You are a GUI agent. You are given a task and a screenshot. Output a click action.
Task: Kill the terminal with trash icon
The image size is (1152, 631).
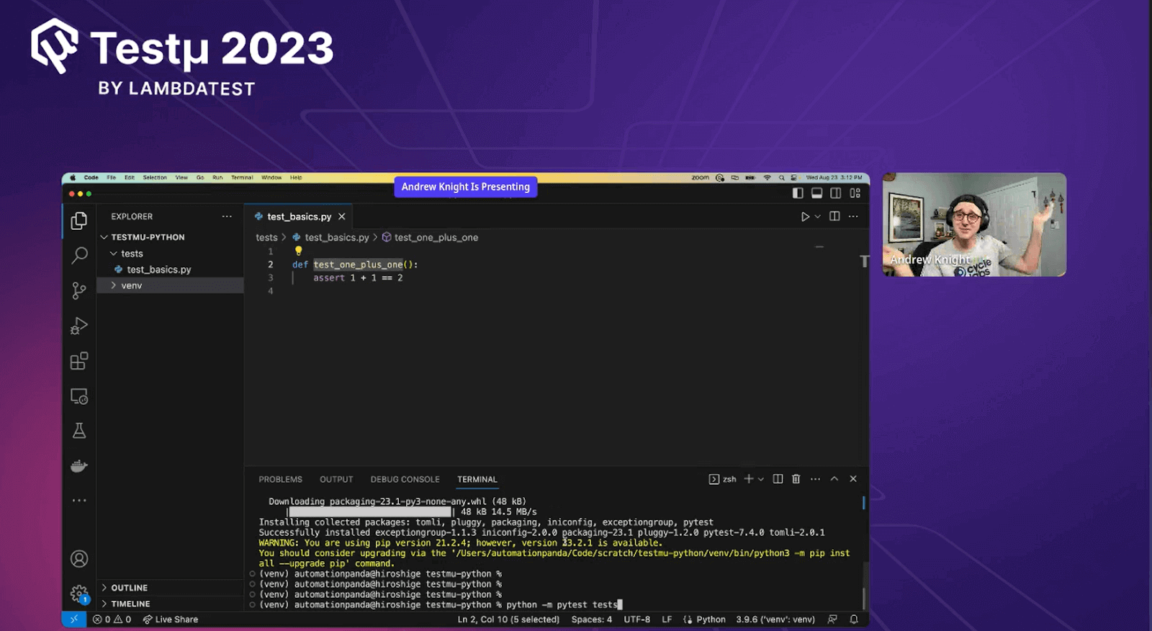point(796,479)
